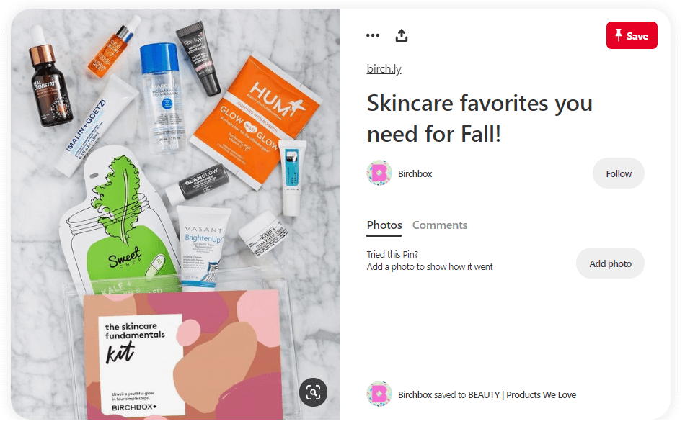
Task: Click Birchbox avatar near saved-to text
Action: click(x=379, y=394)
